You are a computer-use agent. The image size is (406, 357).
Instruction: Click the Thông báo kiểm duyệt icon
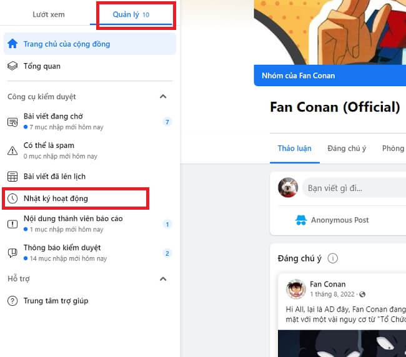click(12, 253)
